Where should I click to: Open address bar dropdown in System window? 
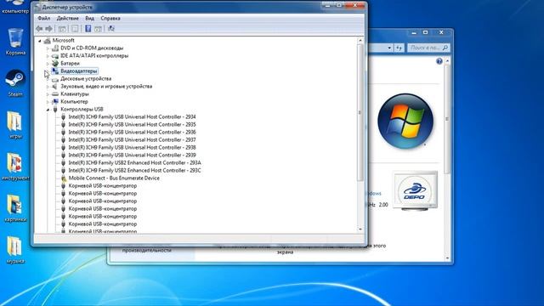point(389,48)
